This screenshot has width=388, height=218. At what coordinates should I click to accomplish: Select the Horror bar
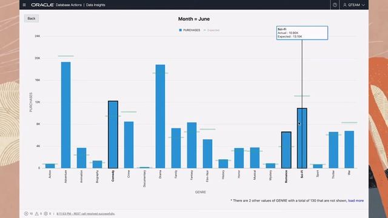[x=239, y=158]
